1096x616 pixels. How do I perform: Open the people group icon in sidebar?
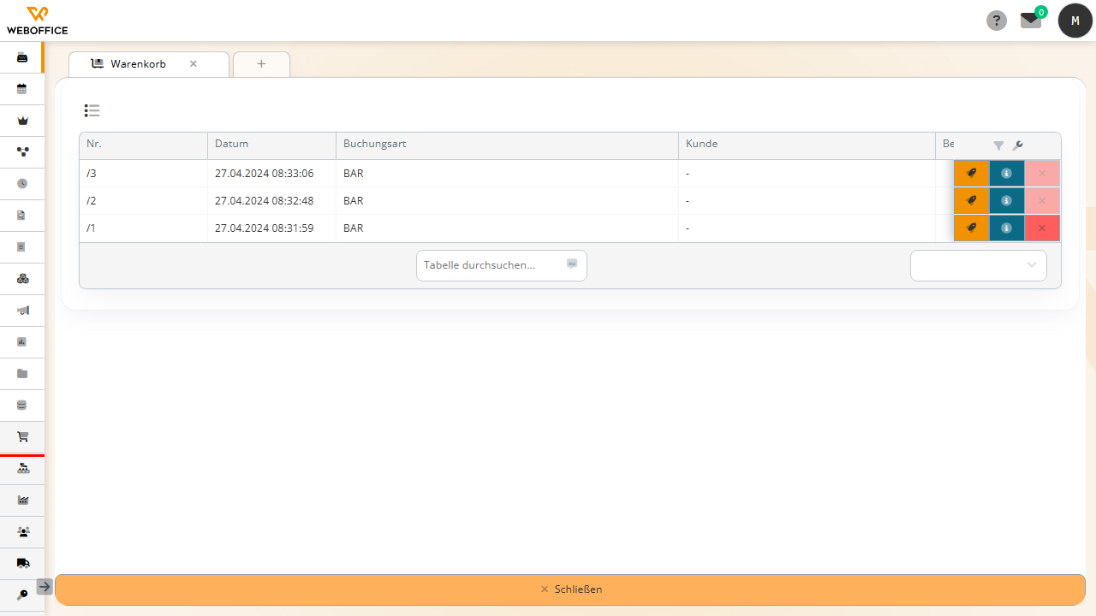[x=23, y=531]
